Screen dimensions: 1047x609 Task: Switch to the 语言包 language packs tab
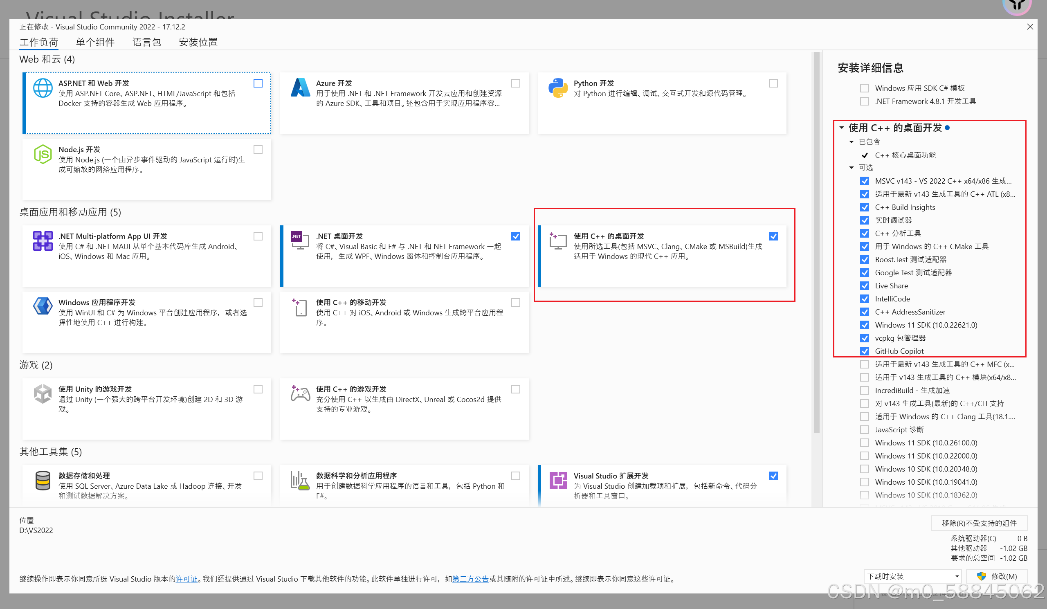tap(147, 42)
